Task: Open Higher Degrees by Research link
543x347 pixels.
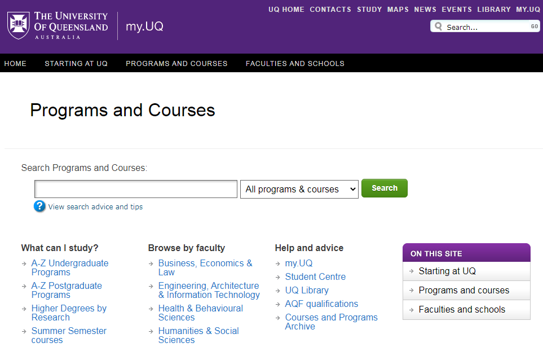Action: pos(69,313)
